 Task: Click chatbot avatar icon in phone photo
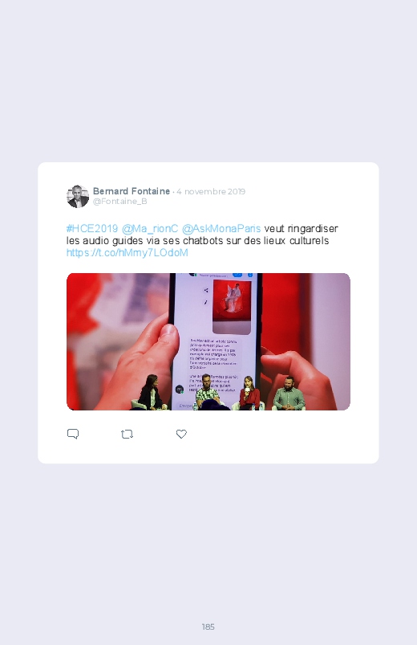(x=180, y=389)
